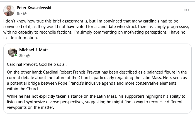Click 'within the Church.' line in shared post

[24, 89]
